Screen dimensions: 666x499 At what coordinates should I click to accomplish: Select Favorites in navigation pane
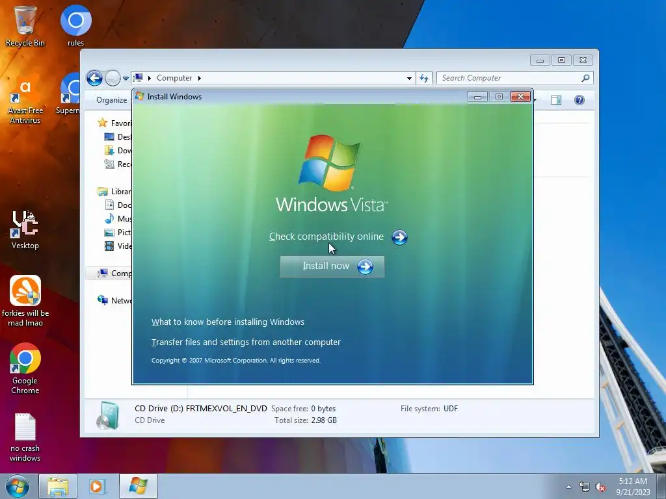pyautogui.click(x=114, y=123)
